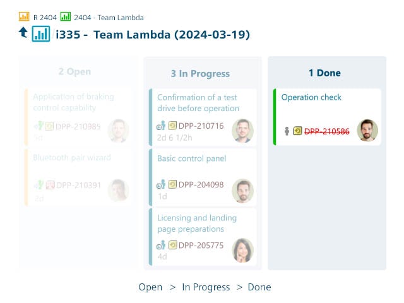This screenshot has height=303, width=404.
Task: Click the up arrow navigation icon
Action: 23,32
